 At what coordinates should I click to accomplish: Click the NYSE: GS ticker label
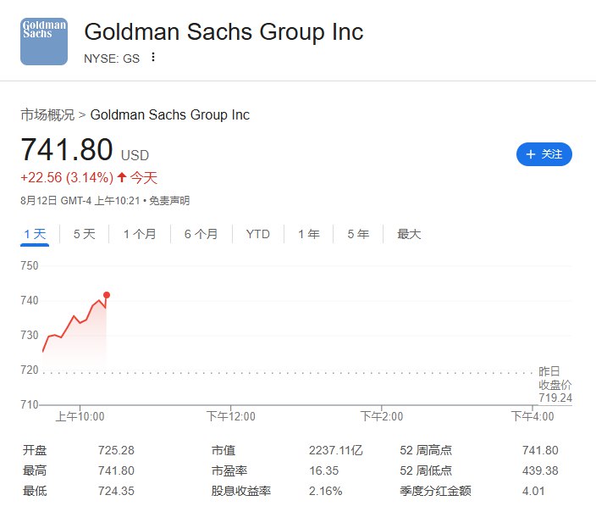(x=112, y=58)
